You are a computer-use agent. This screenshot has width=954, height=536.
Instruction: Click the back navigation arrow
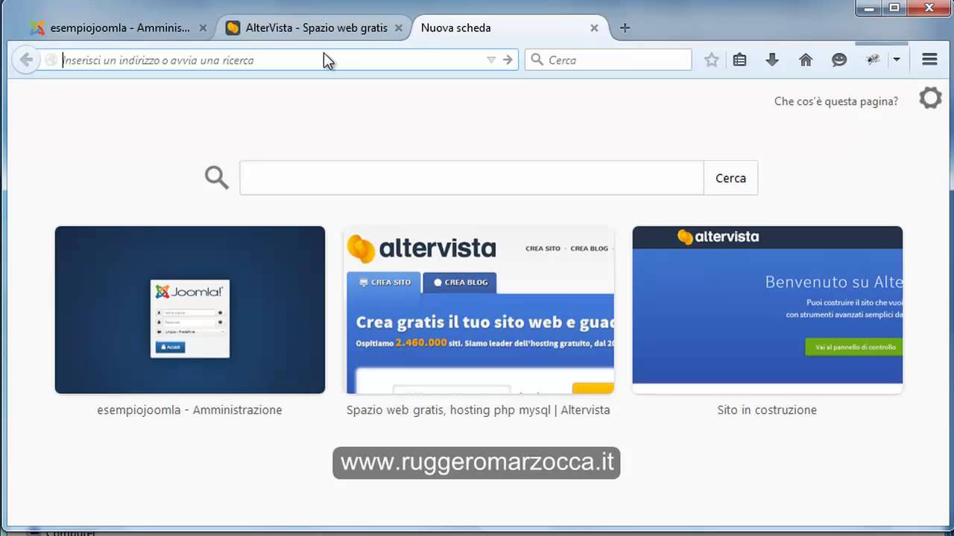click(x=26, y=60)
